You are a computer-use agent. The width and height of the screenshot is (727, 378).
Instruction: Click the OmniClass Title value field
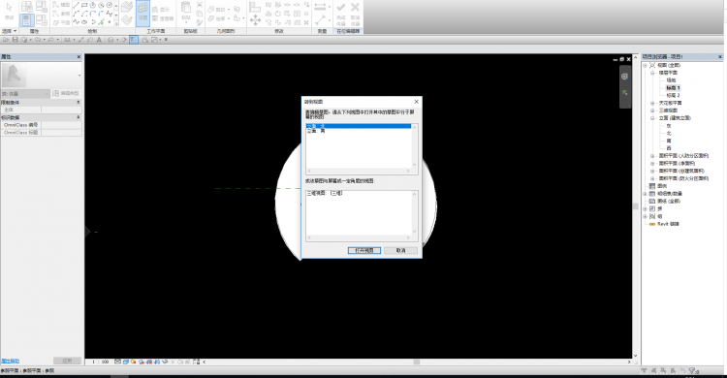[x=62, y=133]
